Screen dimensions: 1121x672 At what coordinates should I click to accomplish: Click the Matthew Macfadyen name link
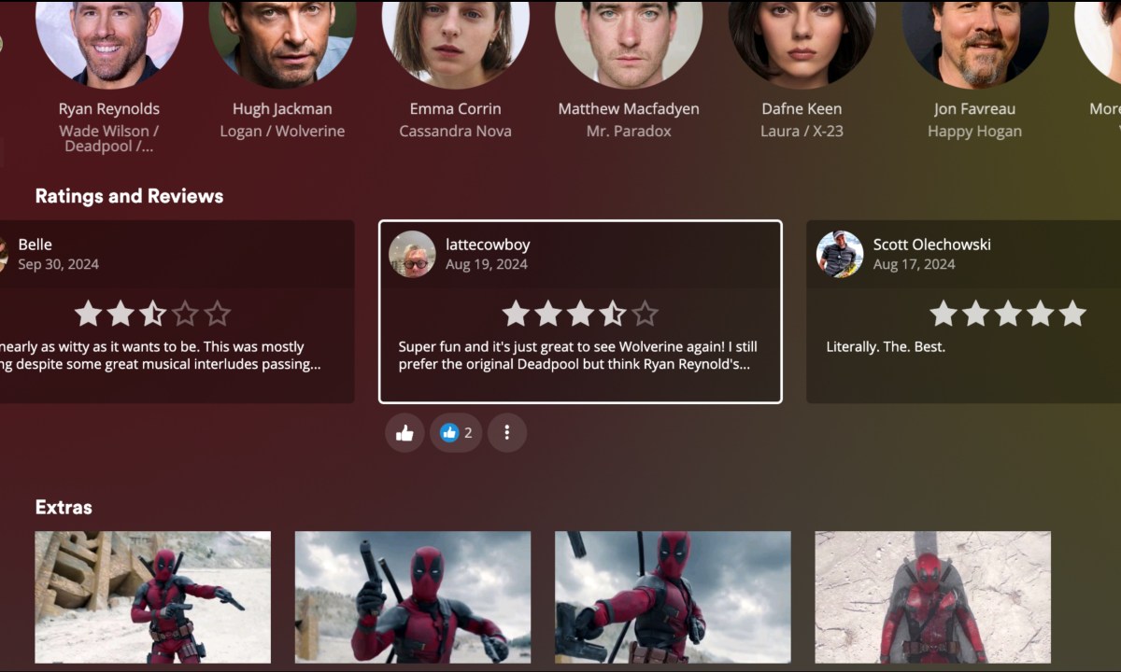click(x=629, y=109)
